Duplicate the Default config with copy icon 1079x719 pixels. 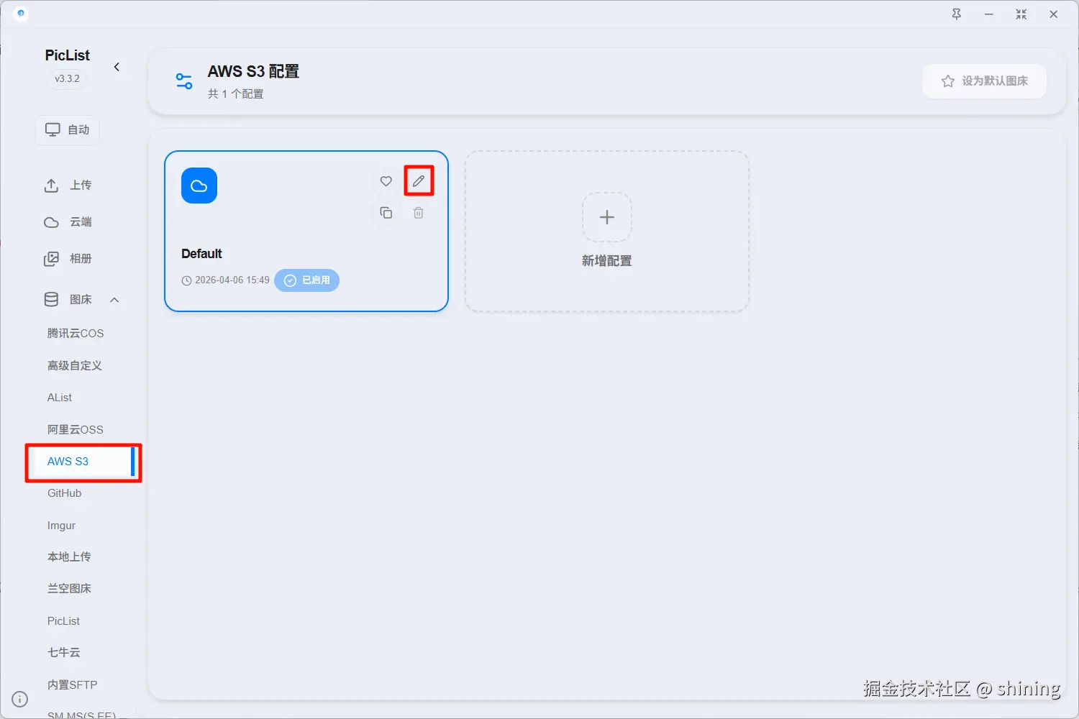click(386, 213)
